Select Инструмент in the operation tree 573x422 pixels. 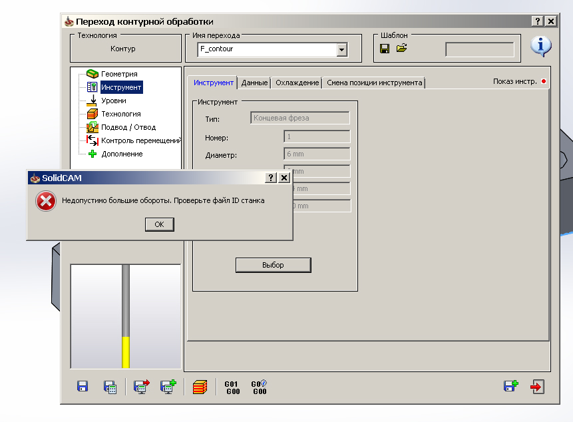tap(121, 87)
